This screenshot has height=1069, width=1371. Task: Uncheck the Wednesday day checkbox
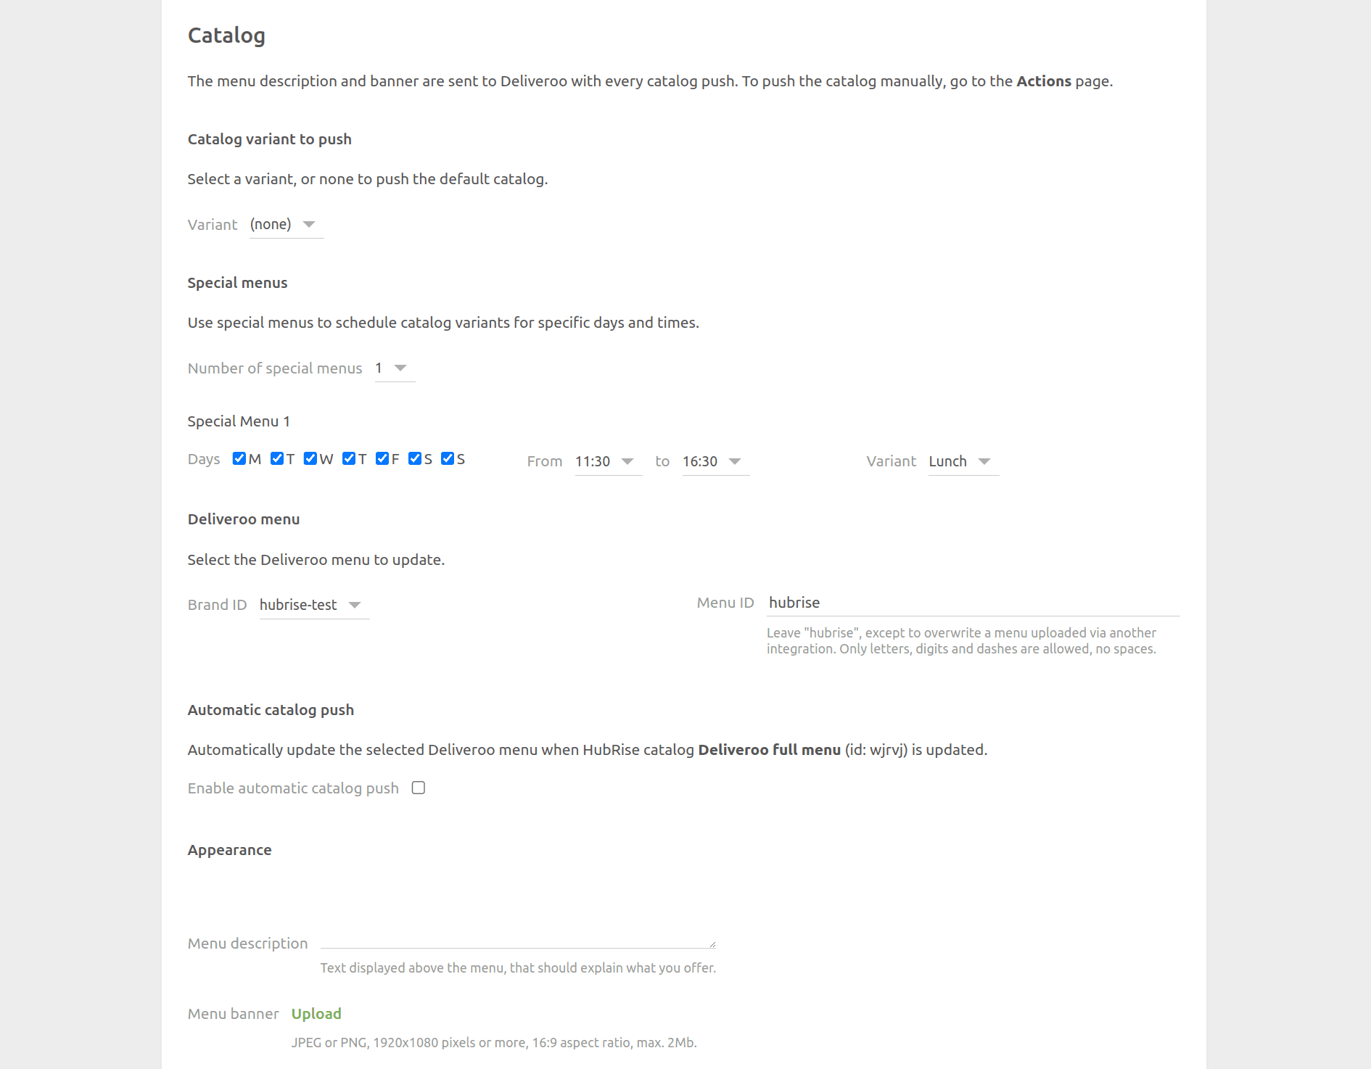pyautogui.click(x=311, y=458)
